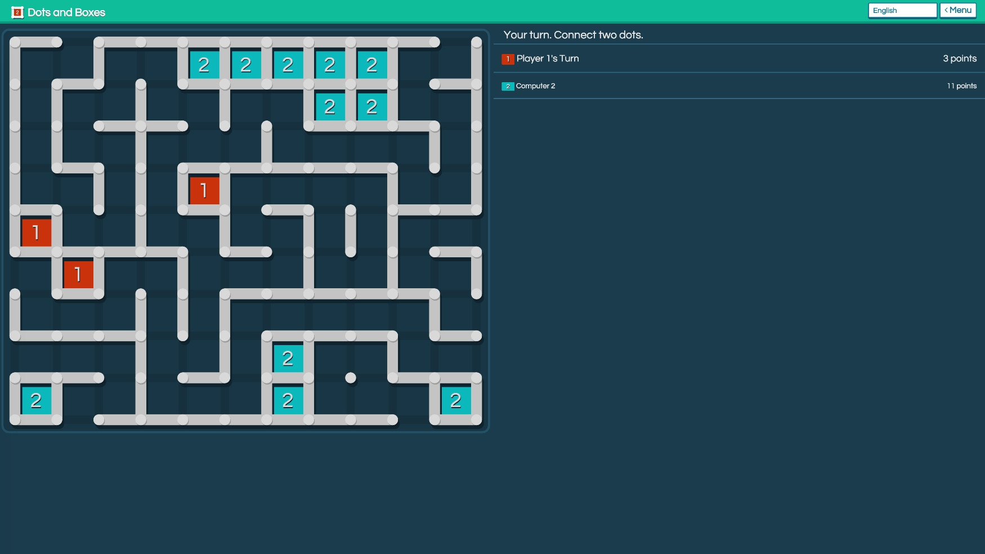
Task: Click the rightmost cyan 2 box in top row
Action: click(372, 65)
